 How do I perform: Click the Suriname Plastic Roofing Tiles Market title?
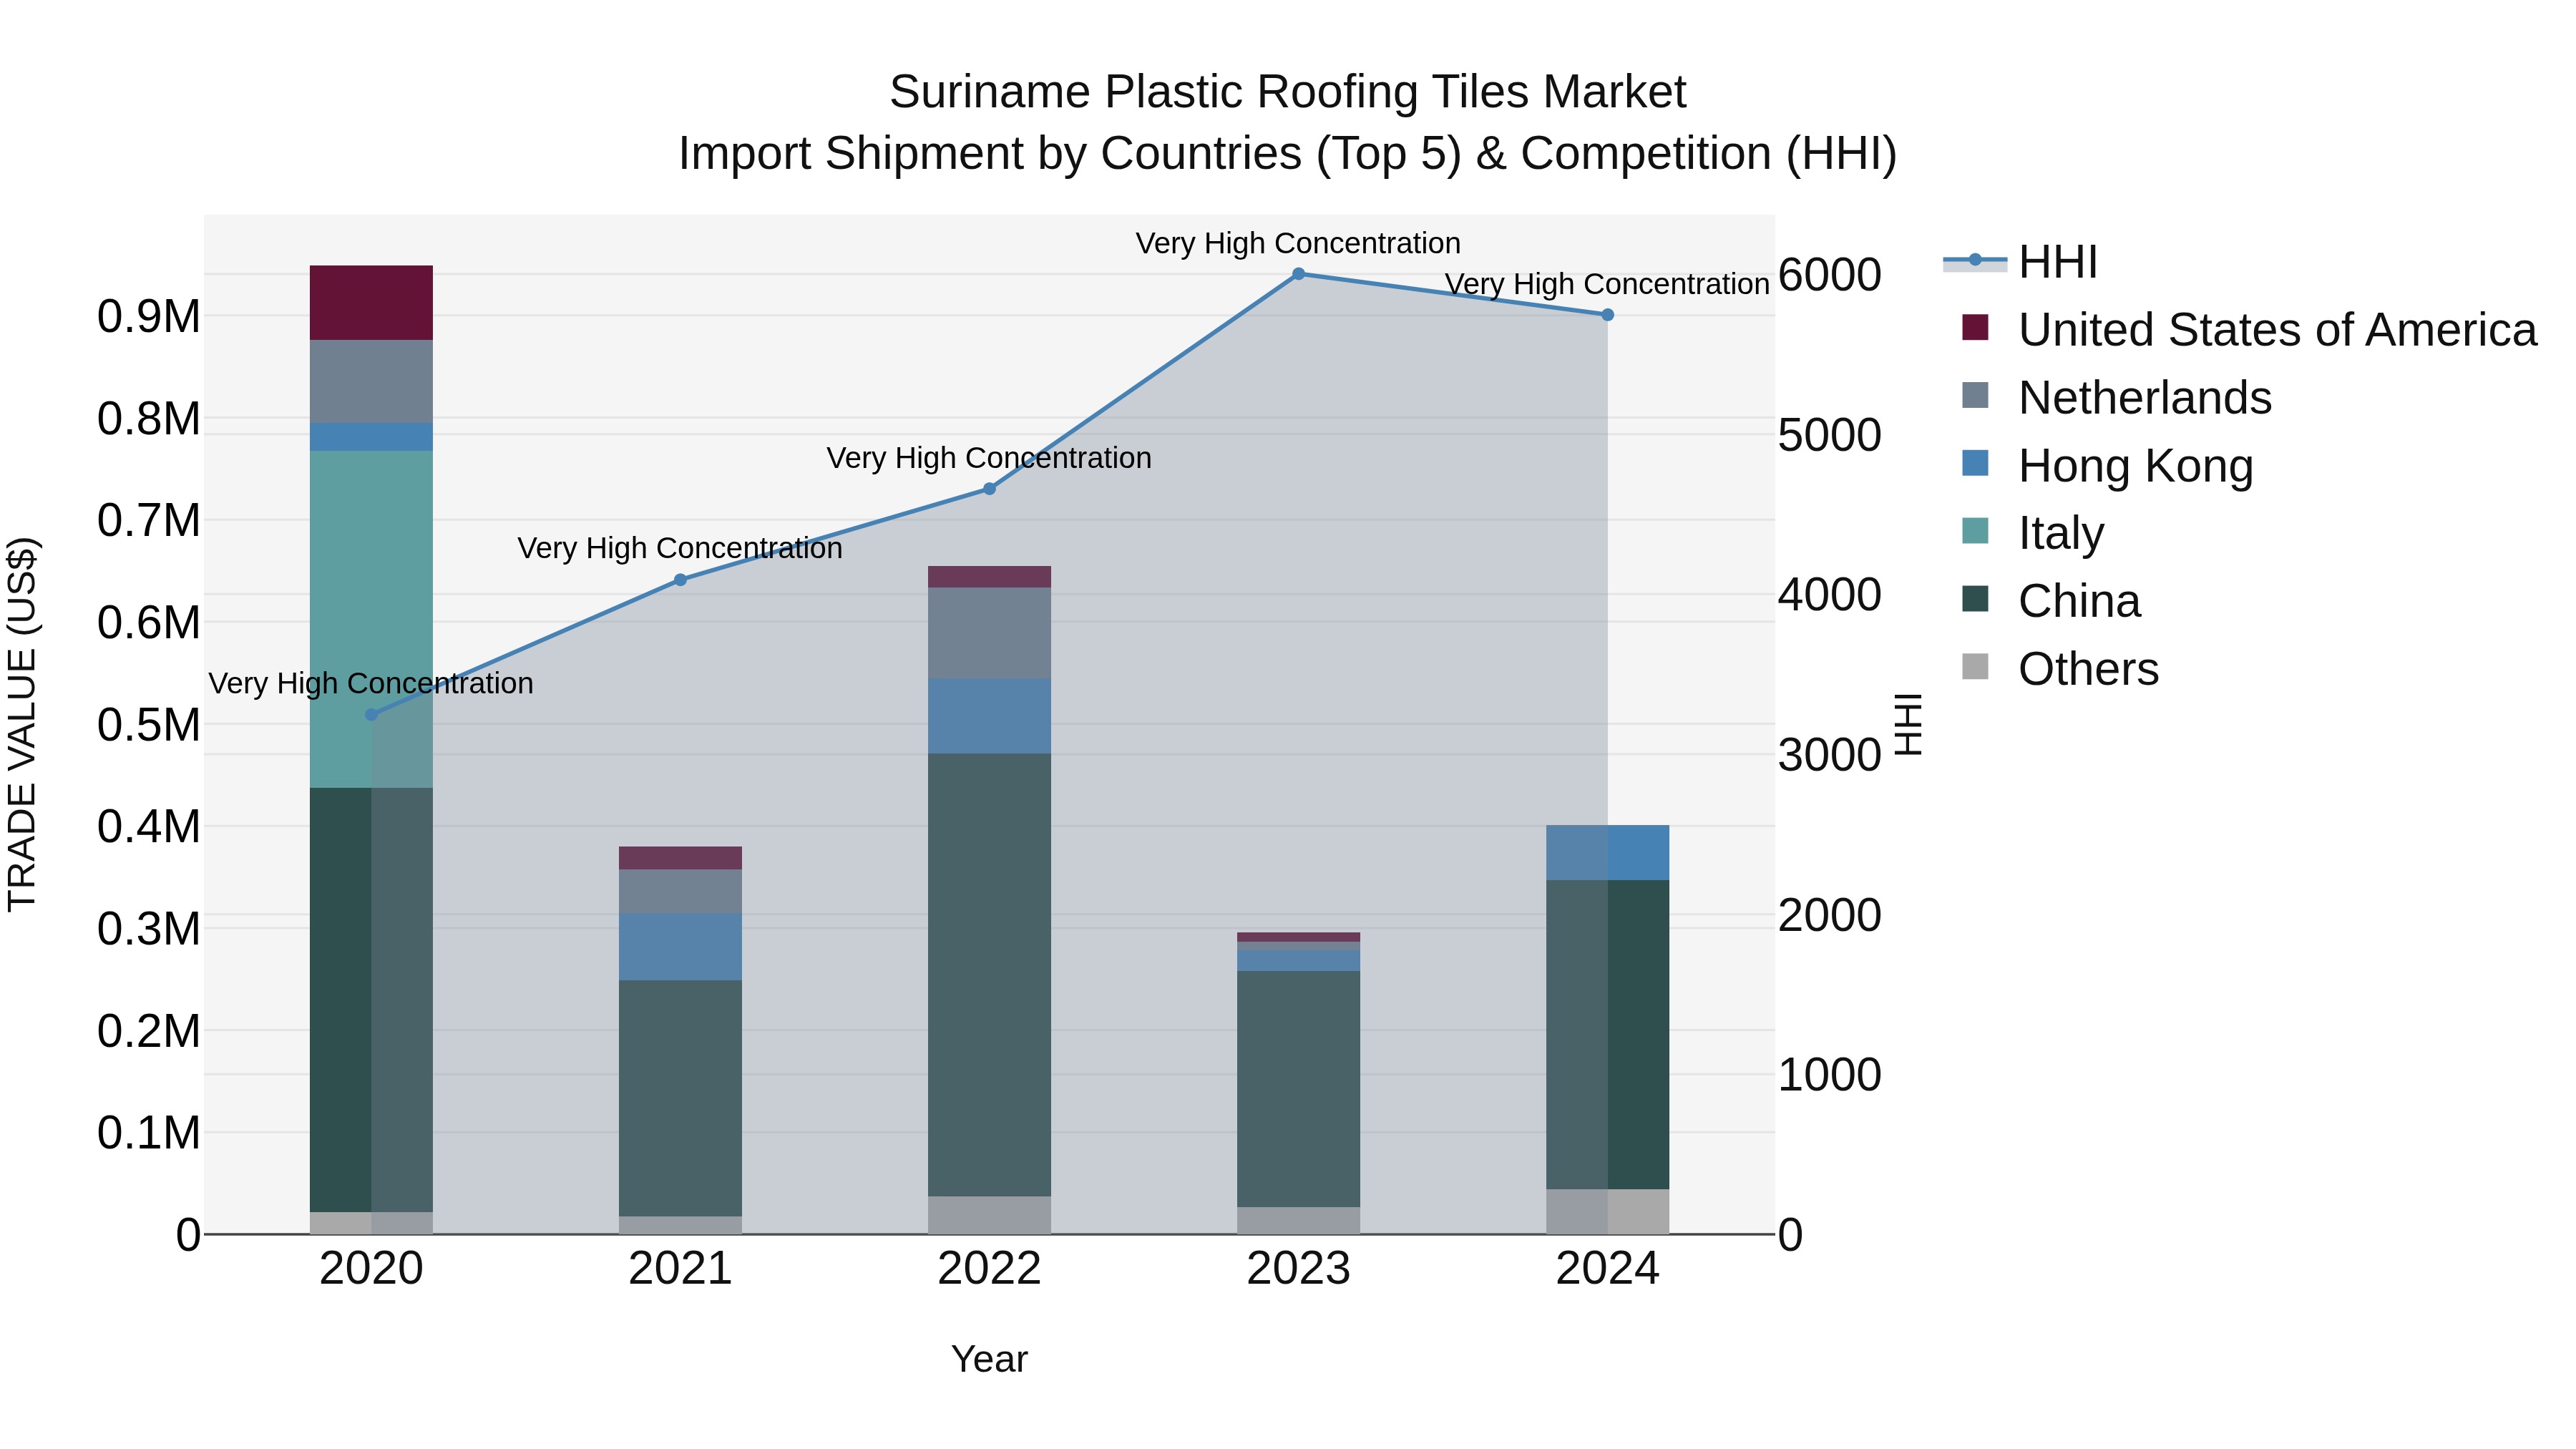[1288, 92]
